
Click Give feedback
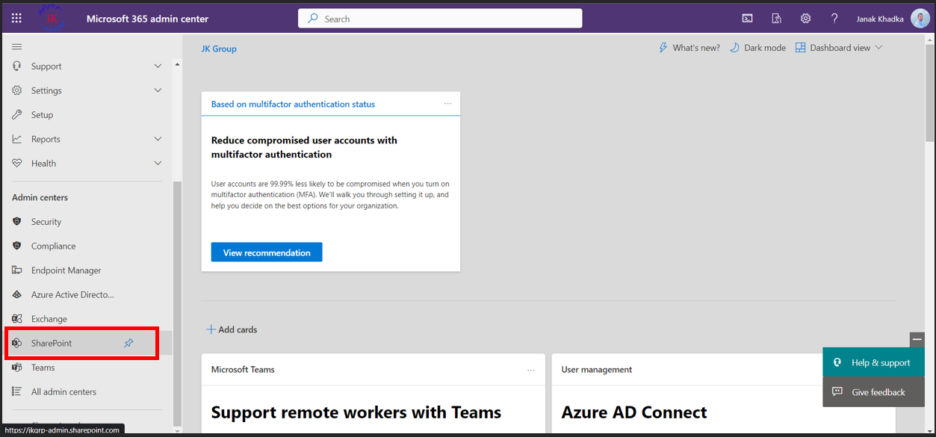[x=873, y=391]
